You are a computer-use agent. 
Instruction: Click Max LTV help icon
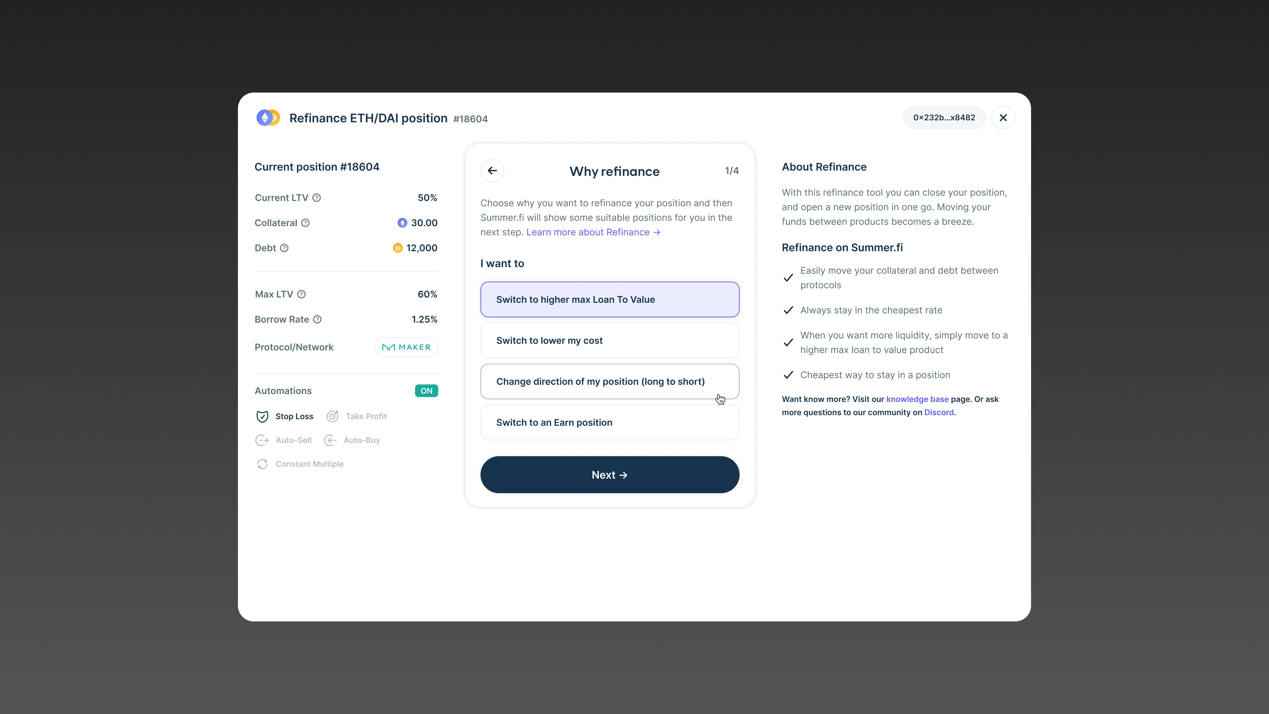301,294
